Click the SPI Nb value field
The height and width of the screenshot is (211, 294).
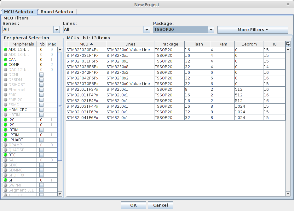click(42, 180)
